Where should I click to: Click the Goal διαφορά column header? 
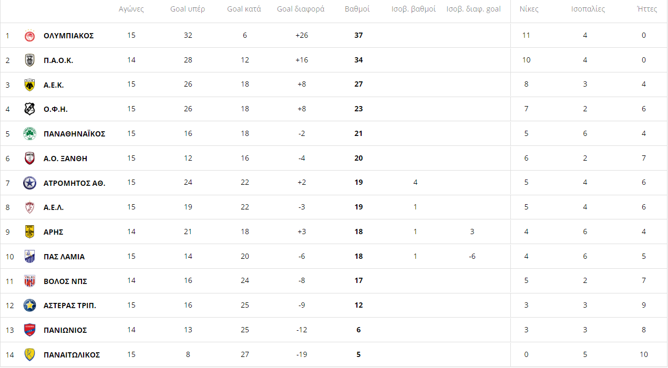point(301,9)
